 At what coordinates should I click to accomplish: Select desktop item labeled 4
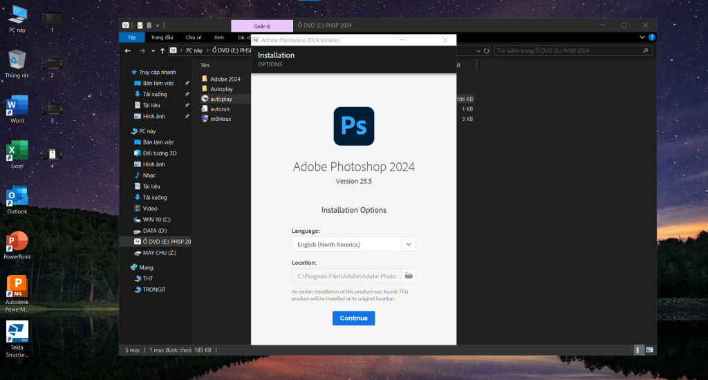coord(52,157)
